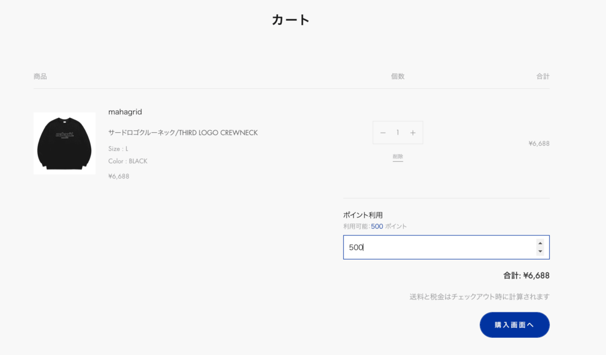This screenshot has height=355, width=606.
Task: Remove the item via the 削除 link
Action: [x=398, y=157]
